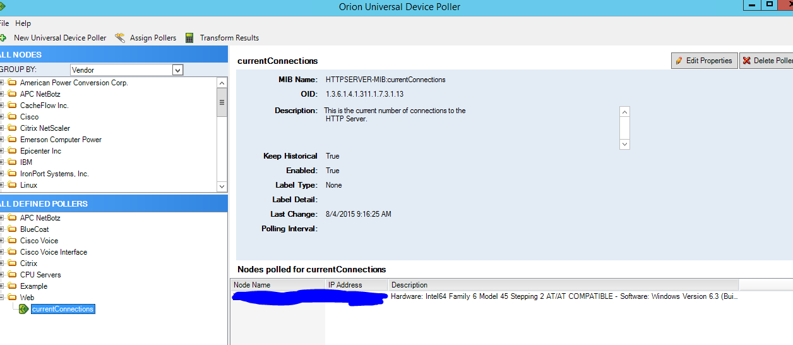793x345 pixels.
Task: Select Emerson Computer Power node group
Action: point(61,140)
